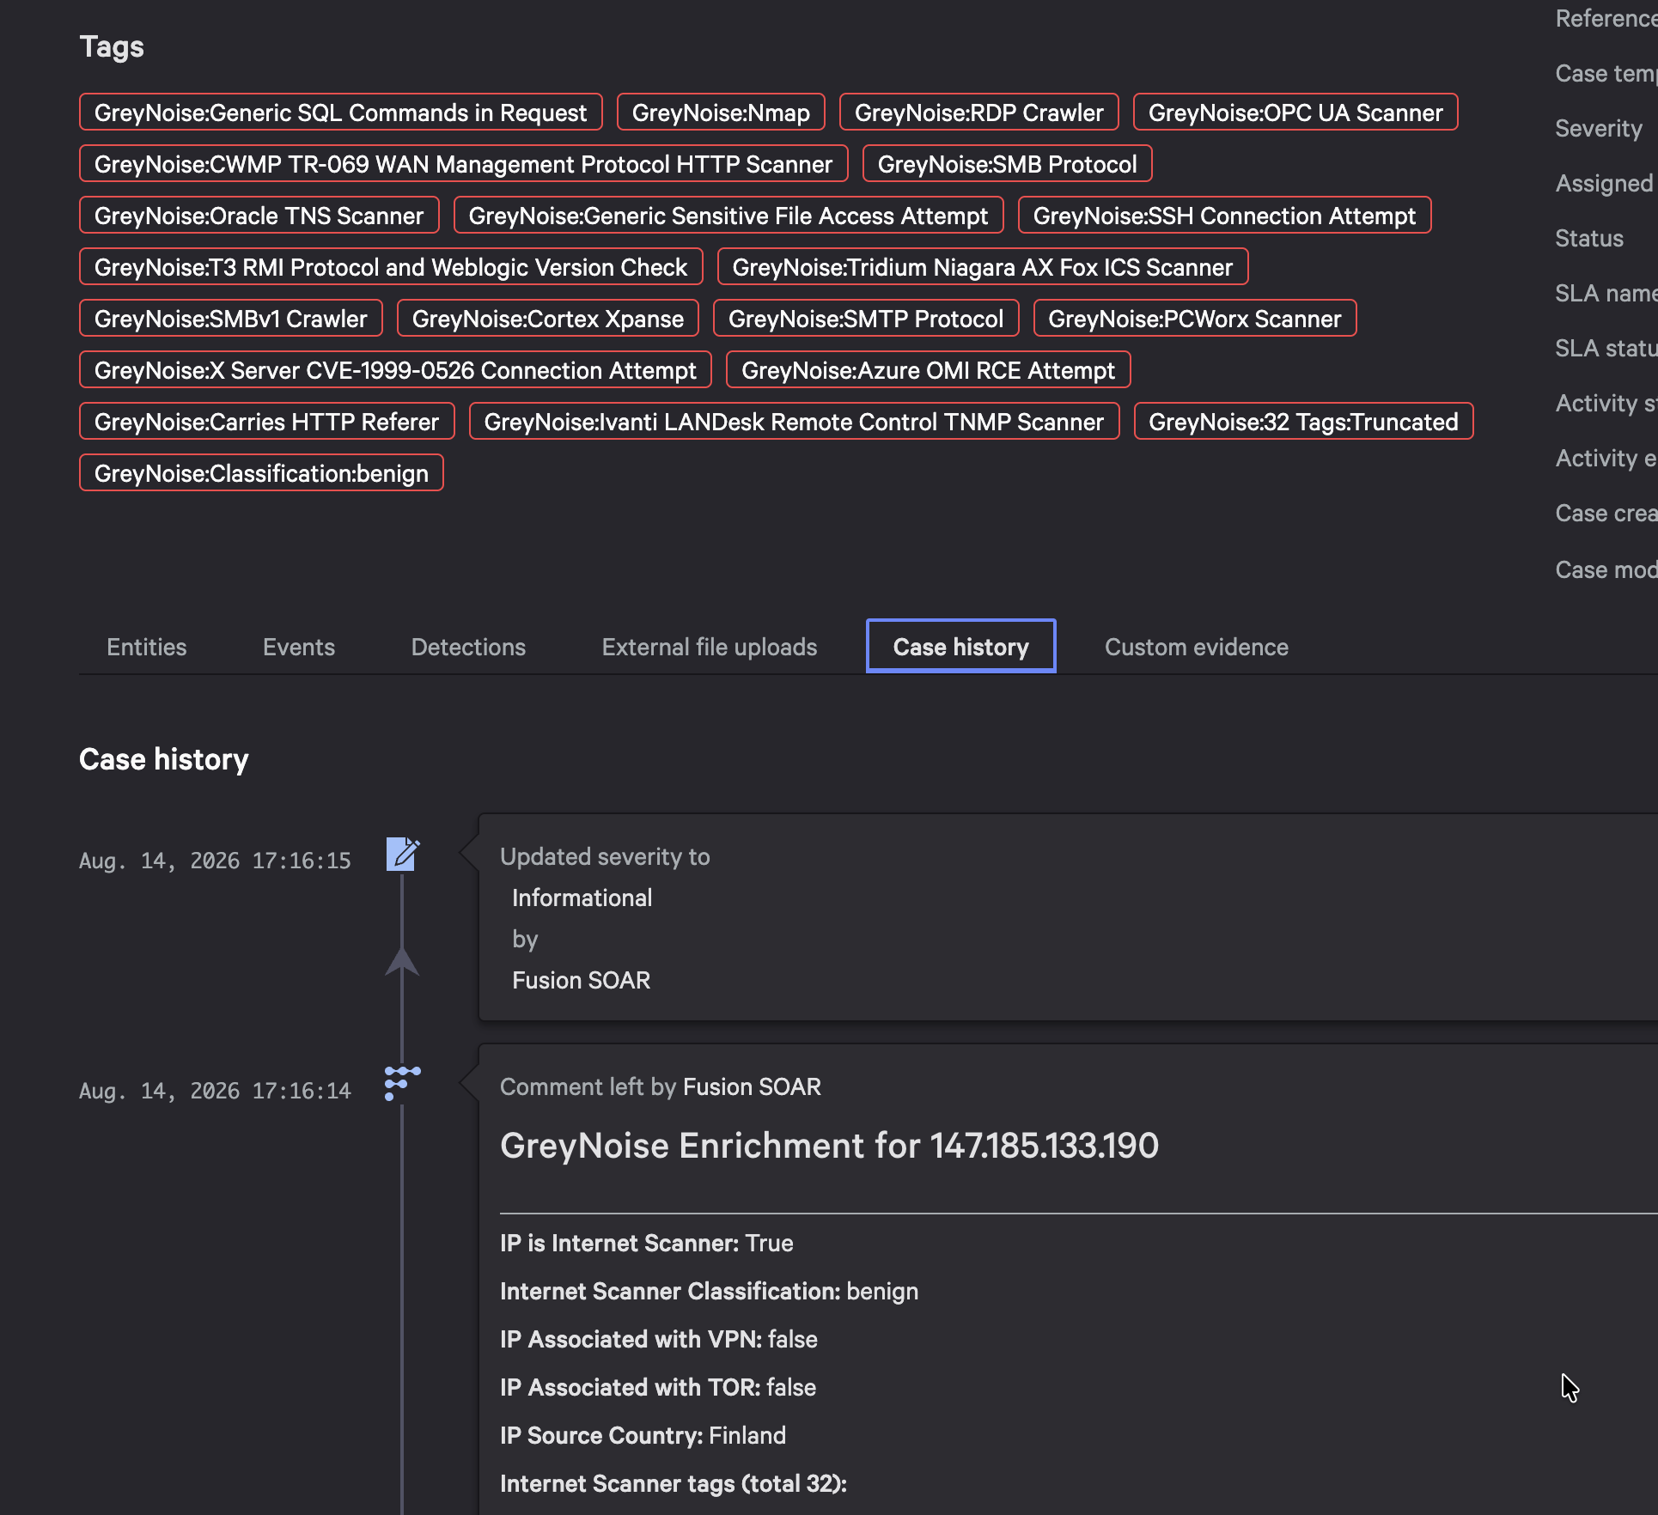Click the Case history section heading
Viewport: 1658px width, 1515px height.
click(164, 759)
